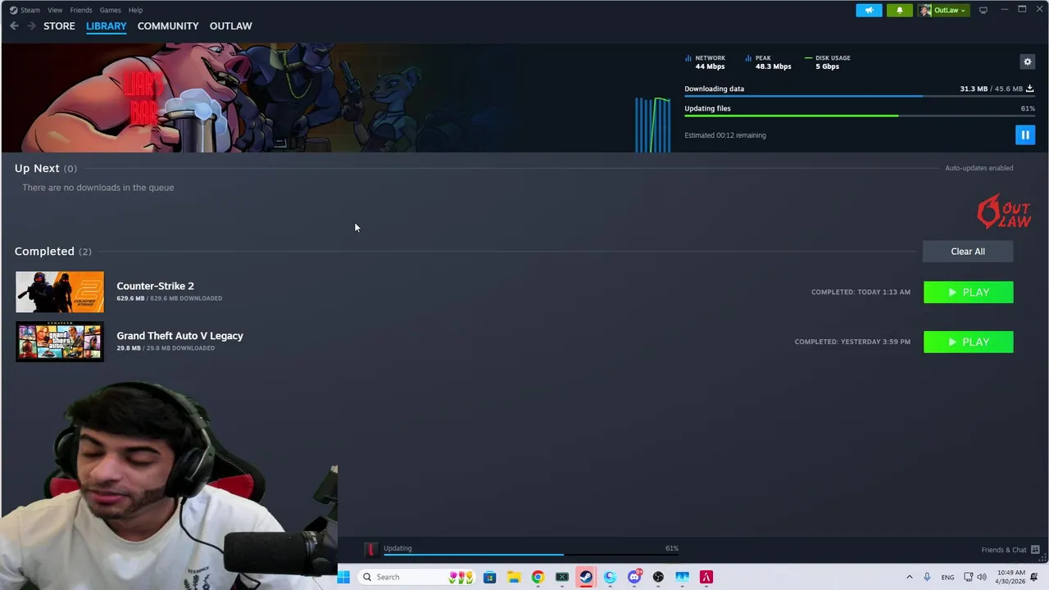The image size is (1049, 590).
Task: Open Google Chrome from taskbar
Action: [538, 577]
